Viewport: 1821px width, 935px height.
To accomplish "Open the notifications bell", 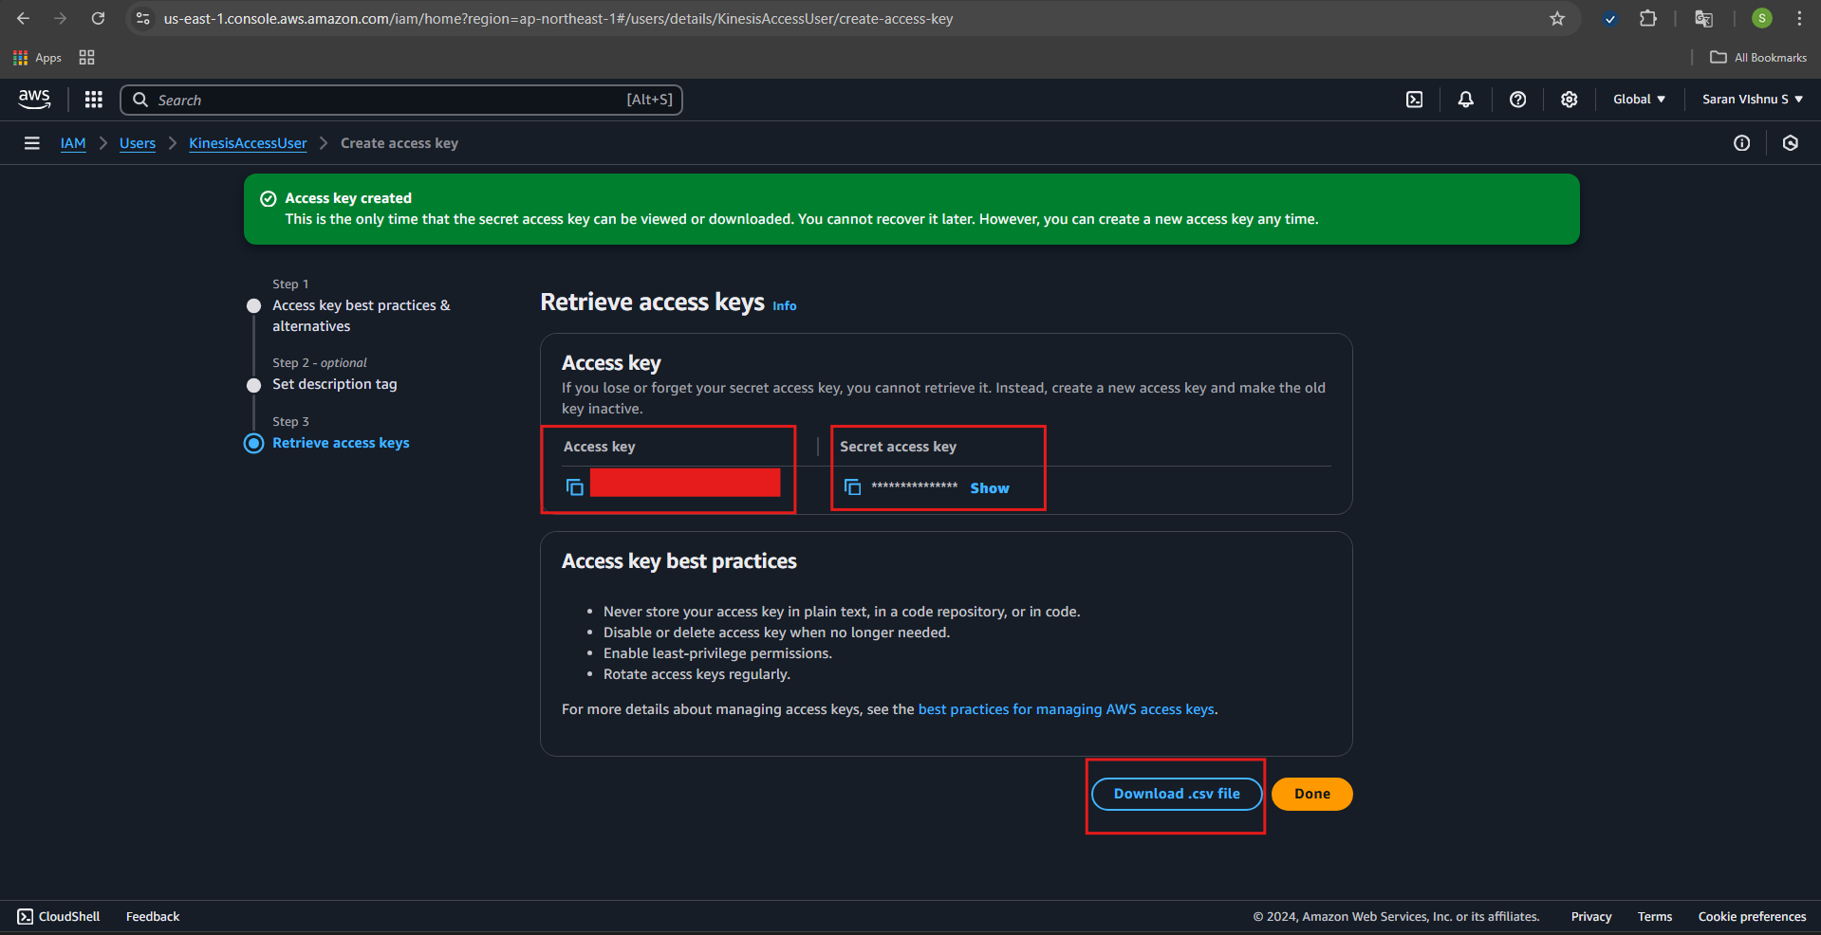I will coord(1465,100).
